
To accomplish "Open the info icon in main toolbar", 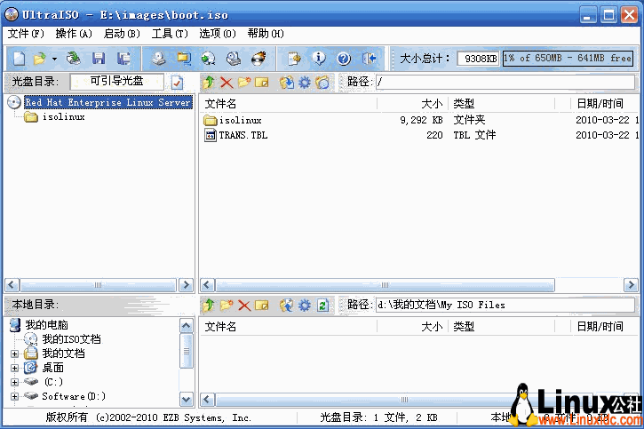I will (x=320, y=59).
